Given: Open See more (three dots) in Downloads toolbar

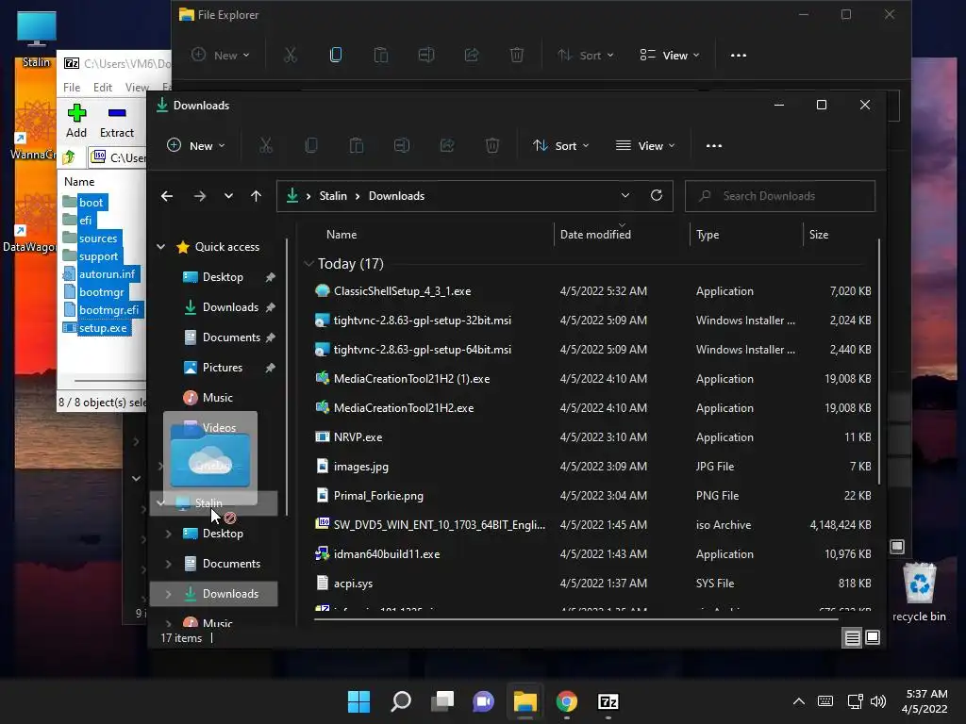Looking at the screenshot, I should coord(714,146).
